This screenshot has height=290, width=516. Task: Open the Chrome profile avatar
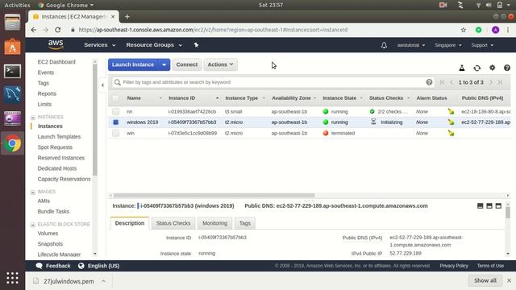[495, 30]
